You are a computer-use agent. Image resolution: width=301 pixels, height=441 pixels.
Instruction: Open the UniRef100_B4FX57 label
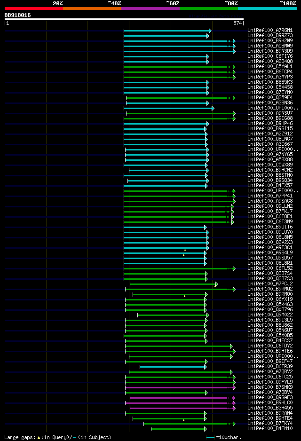point(270,186)
